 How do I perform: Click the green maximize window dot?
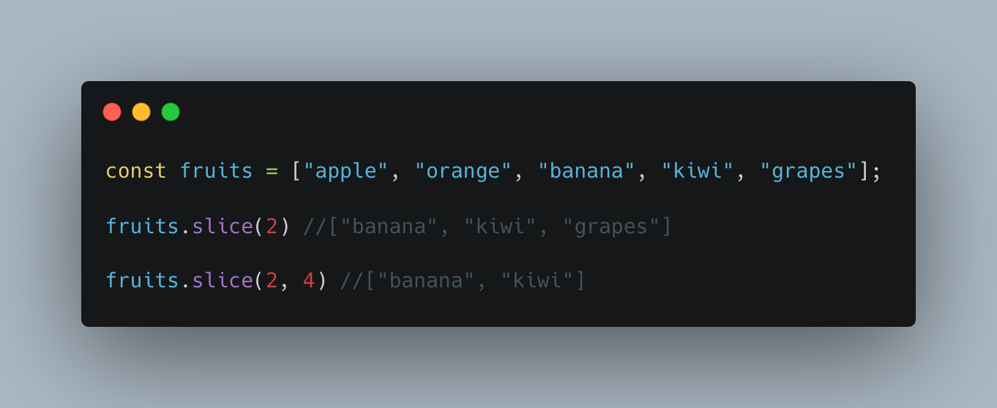coord(171,112)
